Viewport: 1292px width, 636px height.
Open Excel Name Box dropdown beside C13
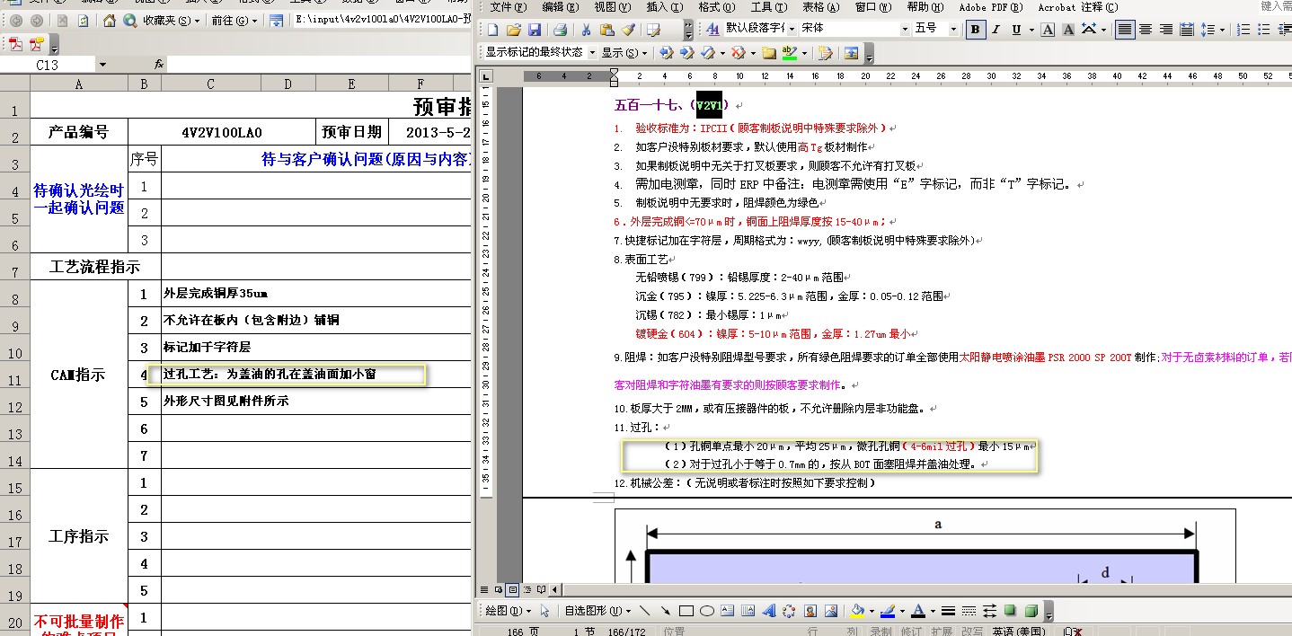[x=102, y=65]
